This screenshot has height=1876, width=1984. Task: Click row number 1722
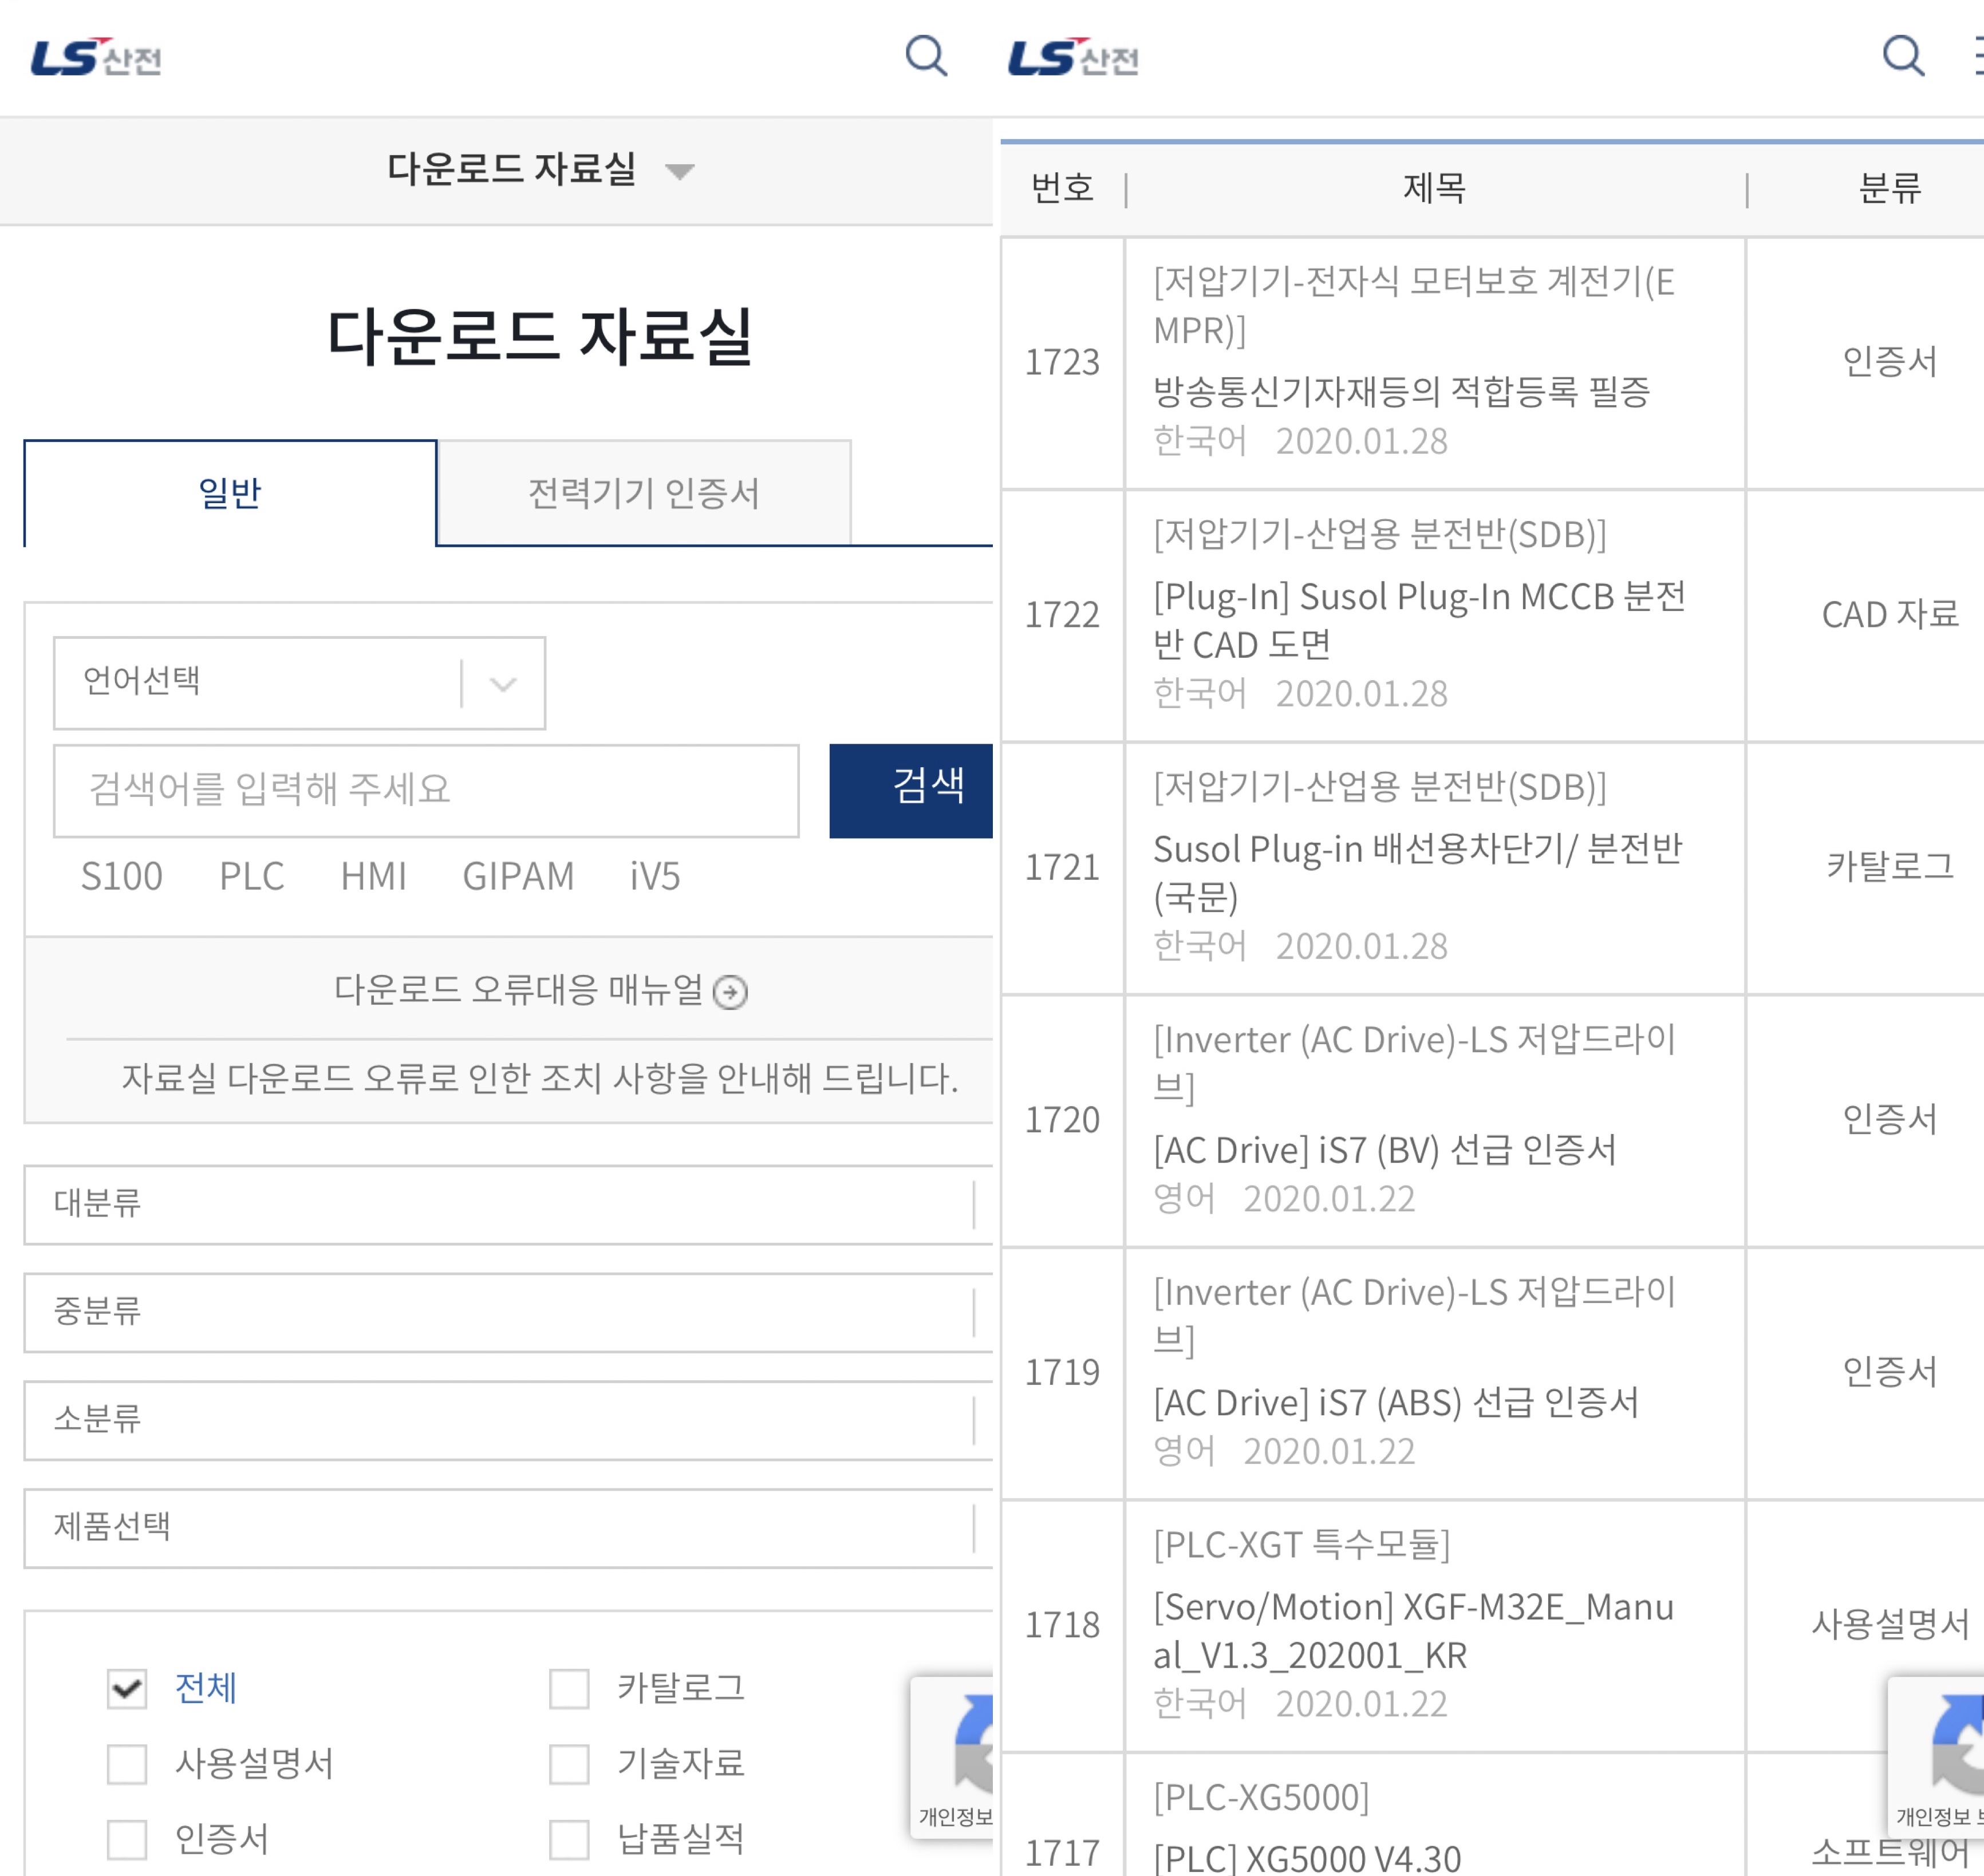click(1062, 615)
